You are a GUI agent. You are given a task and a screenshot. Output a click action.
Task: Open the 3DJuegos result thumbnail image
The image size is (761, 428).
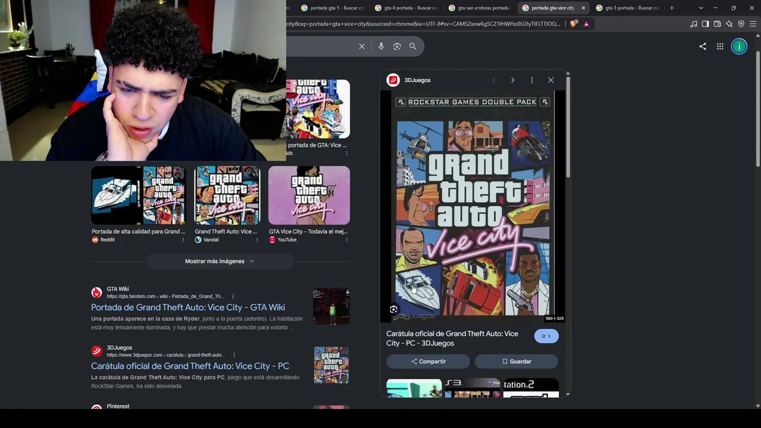(x=331, y=365)
